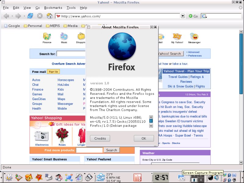Click in the URL address field
Image resolution: width=244 pixels, height=183 pixels.
click(x=117, y=16)
